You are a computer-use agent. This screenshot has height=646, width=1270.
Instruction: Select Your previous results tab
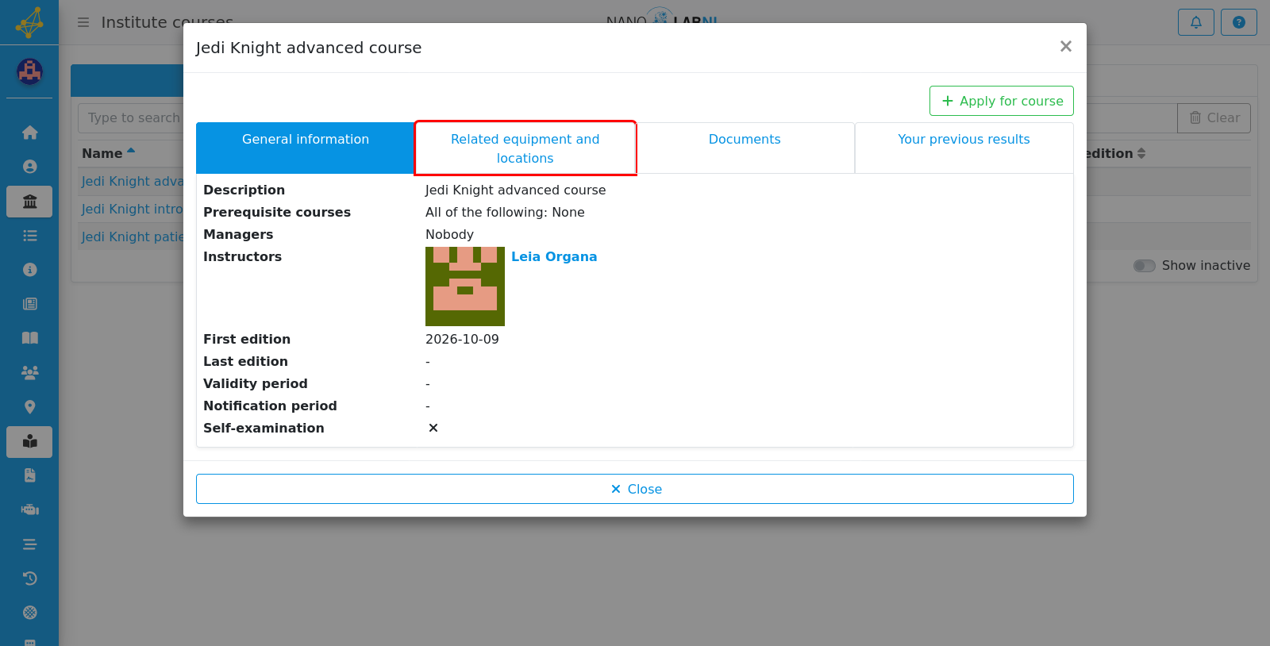964,140
